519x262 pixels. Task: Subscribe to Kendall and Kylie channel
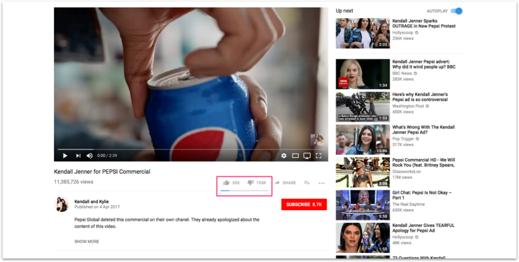tap(304, 204)
